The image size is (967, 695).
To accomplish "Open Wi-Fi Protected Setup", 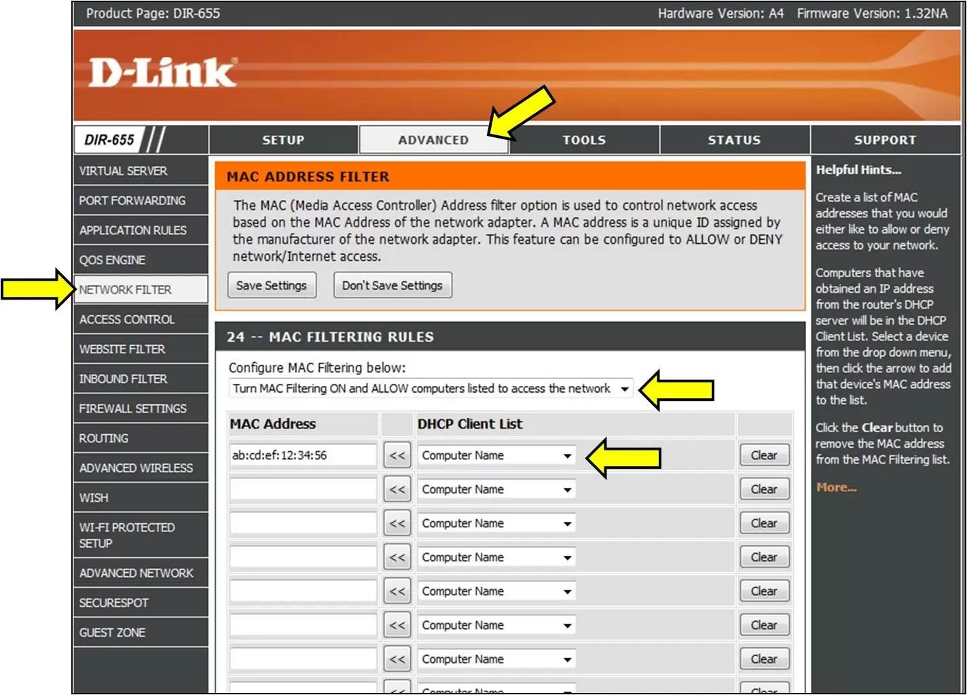I will (x=141, y=535).
